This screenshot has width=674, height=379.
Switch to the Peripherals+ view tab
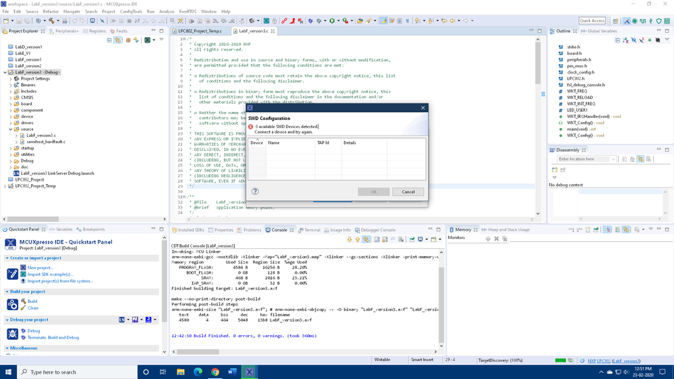tap(63, 31)
